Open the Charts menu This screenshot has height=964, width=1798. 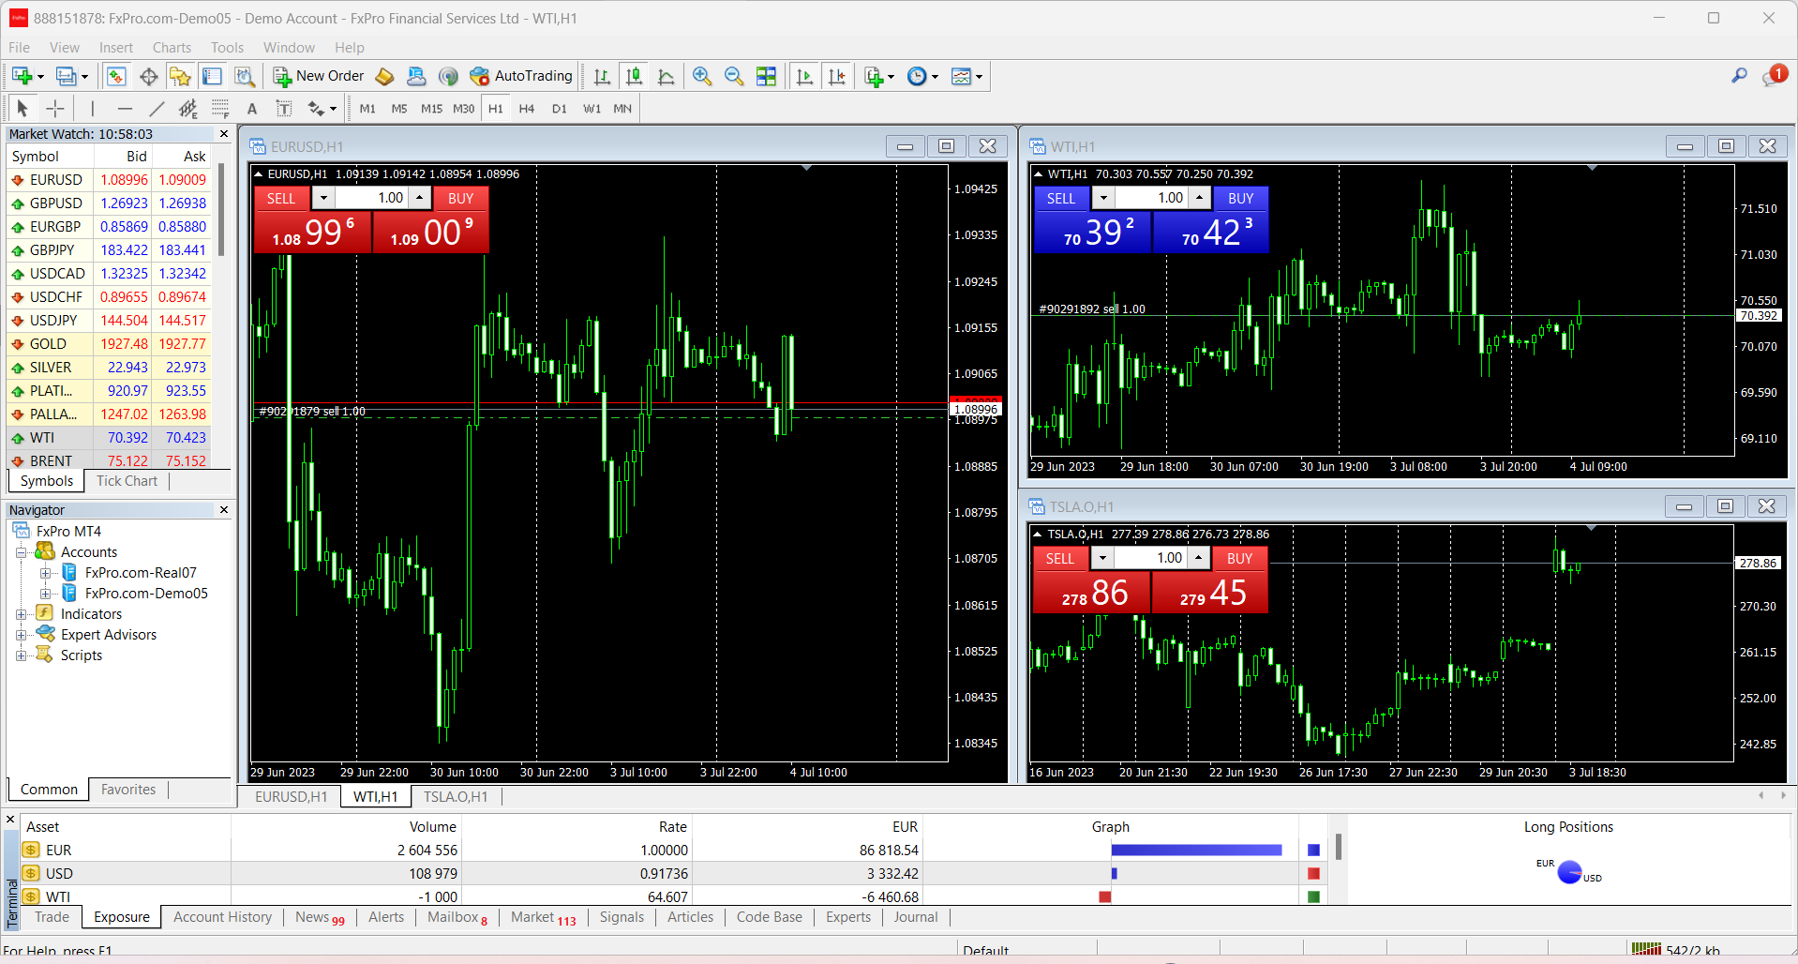(x=172, y=48)
